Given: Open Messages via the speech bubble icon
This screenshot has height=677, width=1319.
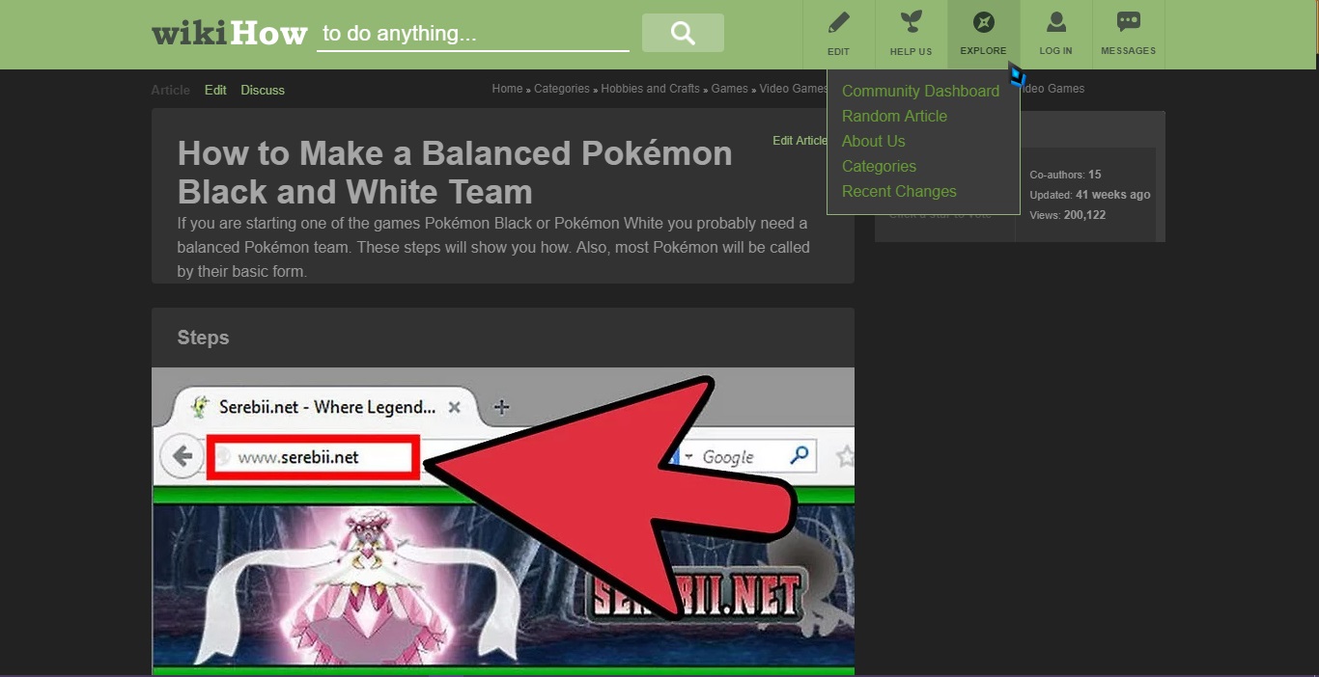Looking at the screenshot, I should coord(1128,21).
